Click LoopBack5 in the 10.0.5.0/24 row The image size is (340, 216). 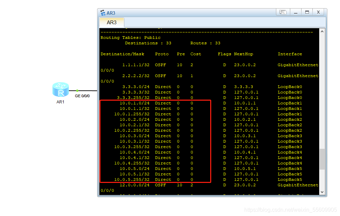pos(290,169)
